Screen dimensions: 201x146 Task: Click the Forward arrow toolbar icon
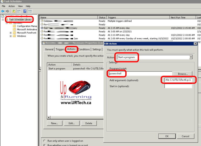pyautogui.click(x=7, y=11)
